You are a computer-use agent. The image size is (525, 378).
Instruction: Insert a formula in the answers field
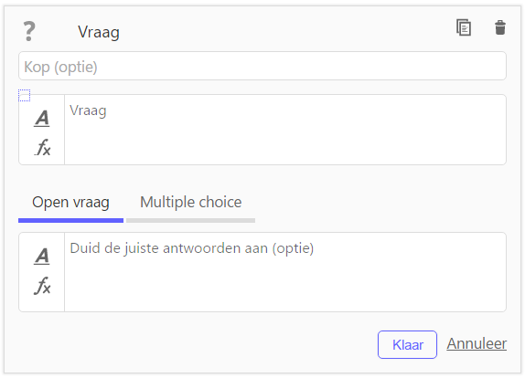42,286
